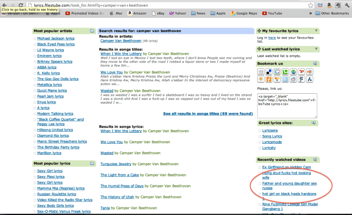This screenshot has height=215, width=352.
Task: Share via the orange BlinkList icon
Action: point(310,72)
